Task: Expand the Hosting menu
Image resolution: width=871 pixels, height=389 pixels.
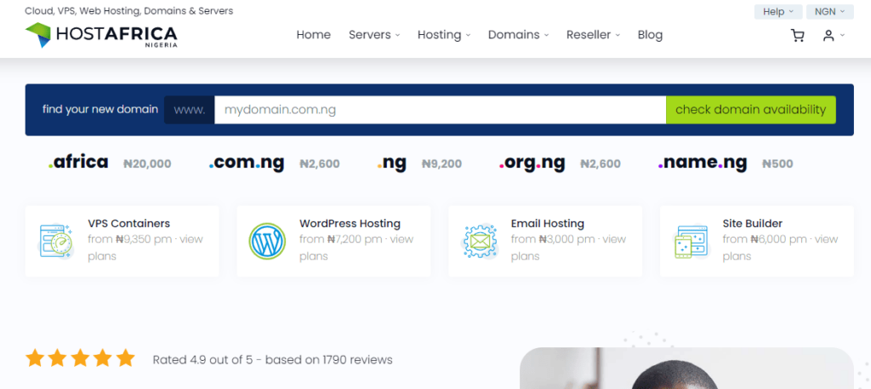Action: click(x=444, y=35)
